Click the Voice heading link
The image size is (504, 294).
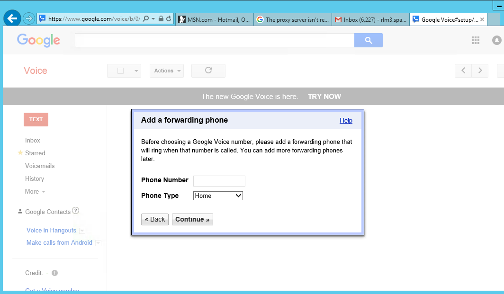click(36, 71)
